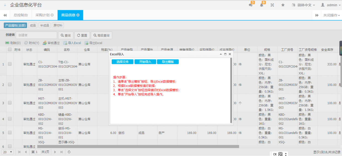Click the refresh table icon
Screen dimensions: 342x156
[x=69, y=152]
